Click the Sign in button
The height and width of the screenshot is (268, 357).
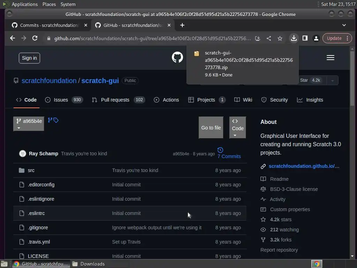(x=29, y=58)
